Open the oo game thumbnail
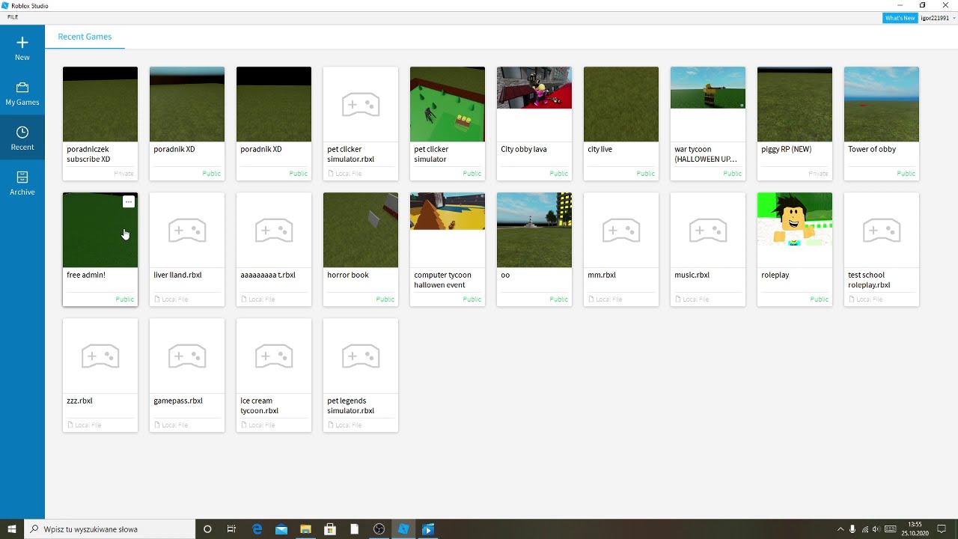958x539 pixels. (534, 230)
